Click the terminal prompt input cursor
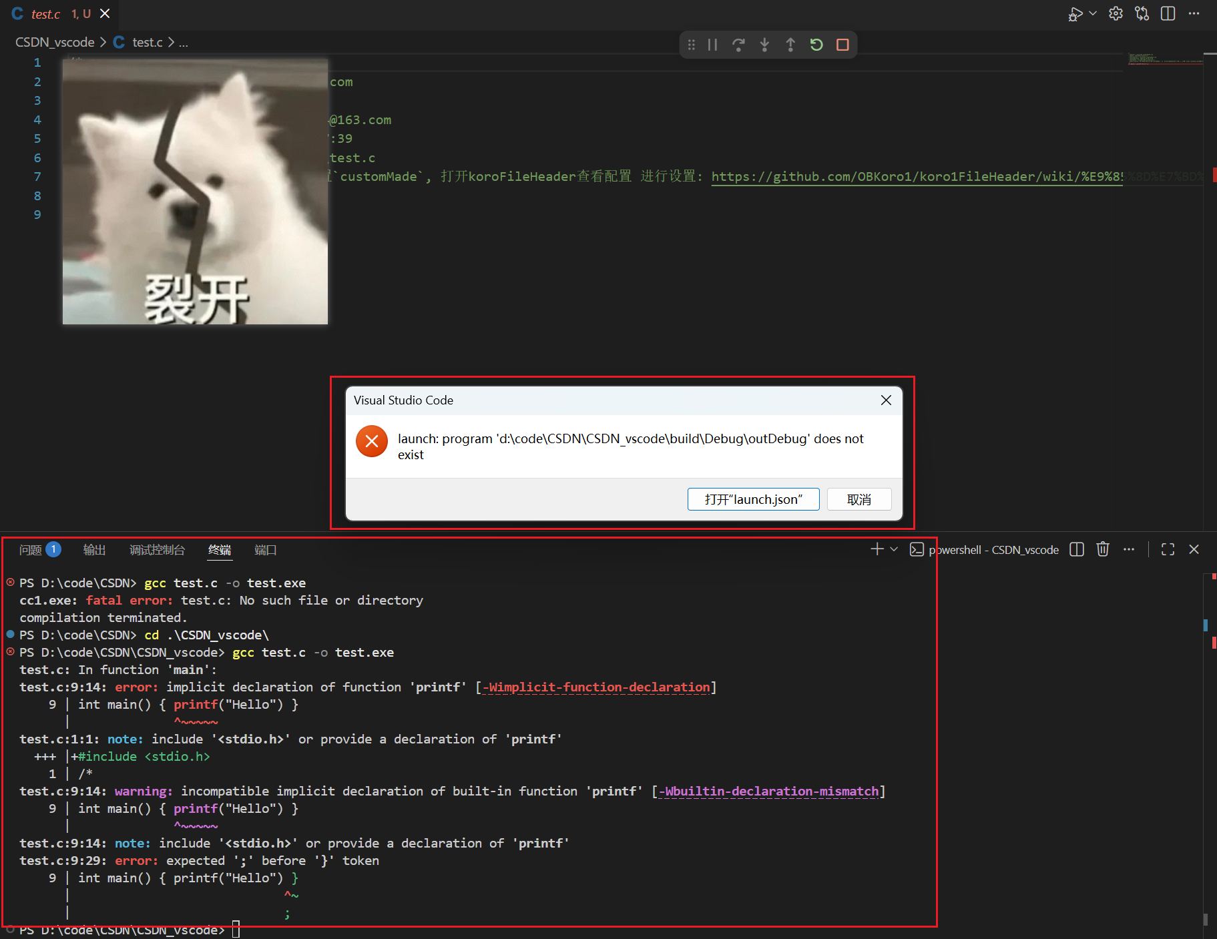Viewport: 1217px width, 939px height. 236,930
